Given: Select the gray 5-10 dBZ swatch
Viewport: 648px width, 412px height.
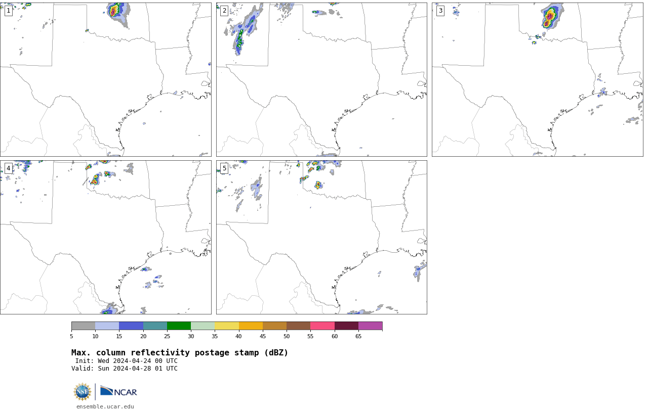Looking at the screenshot, I should tap(83, 326).
